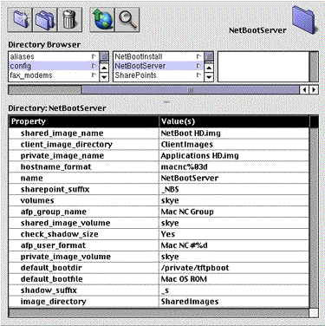
Task: Click the Property column header
Action: [x=84, y=121]
